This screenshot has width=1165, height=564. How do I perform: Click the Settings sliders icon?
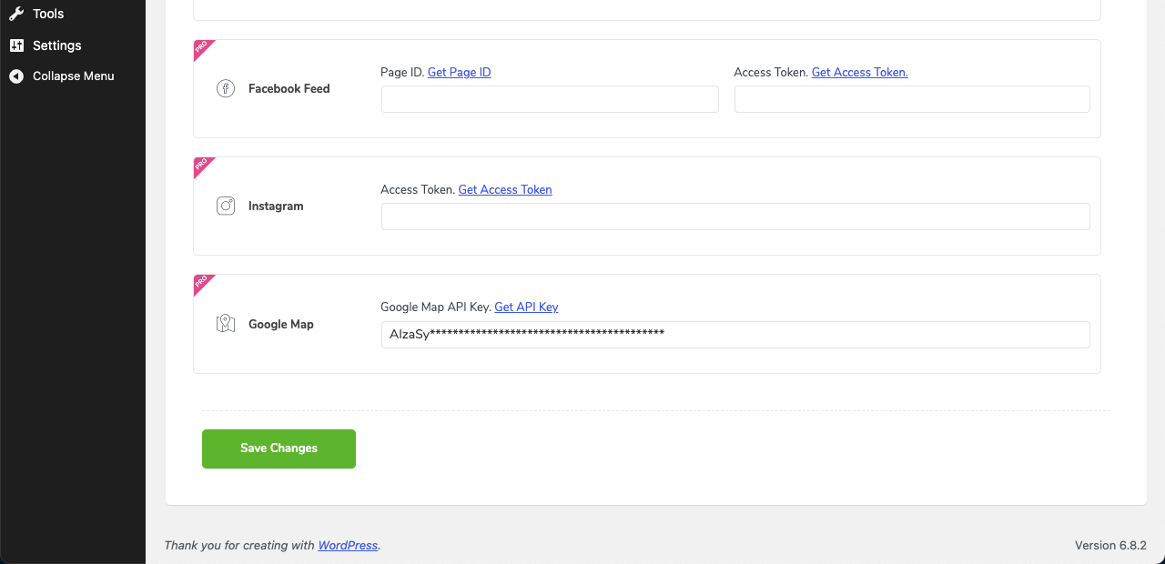(x=16, y=45)
